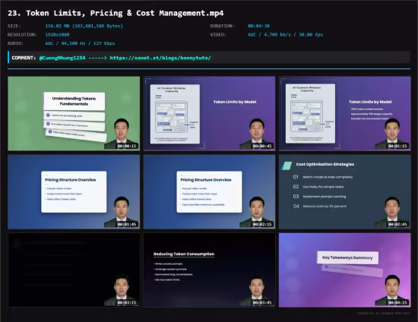Select the resolution value 1920x1080

point(57,35)
